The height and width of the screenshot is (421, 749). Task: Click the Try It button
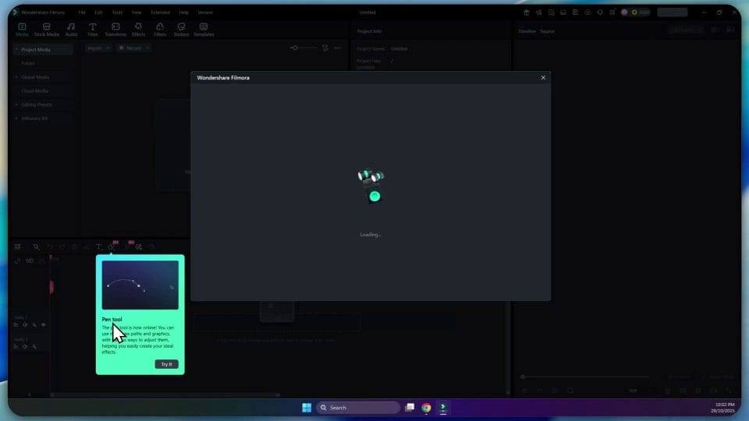[x=166, y=364]
